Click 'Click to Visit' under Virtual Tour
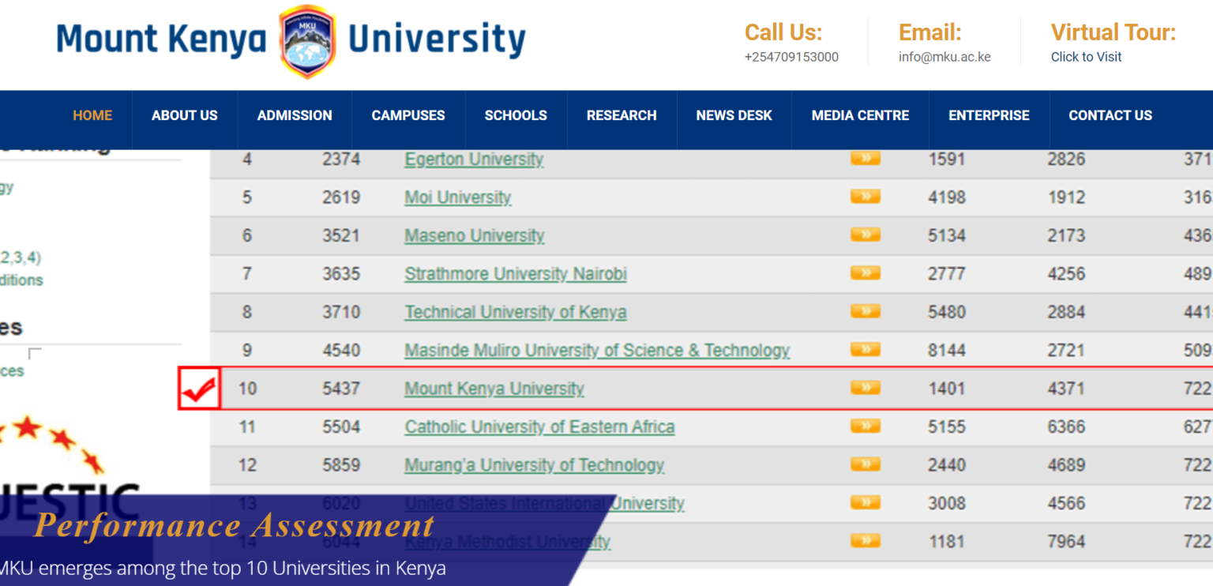This screenshot has width=1213, height=586. pos(1086,56)
